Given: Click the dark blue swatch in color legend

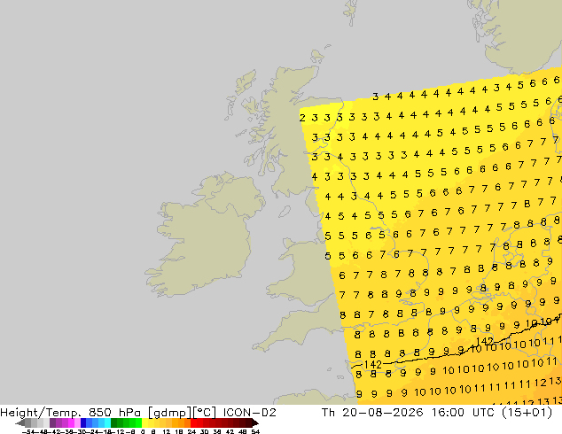Looking at the screenshot, I should point(83,422).
